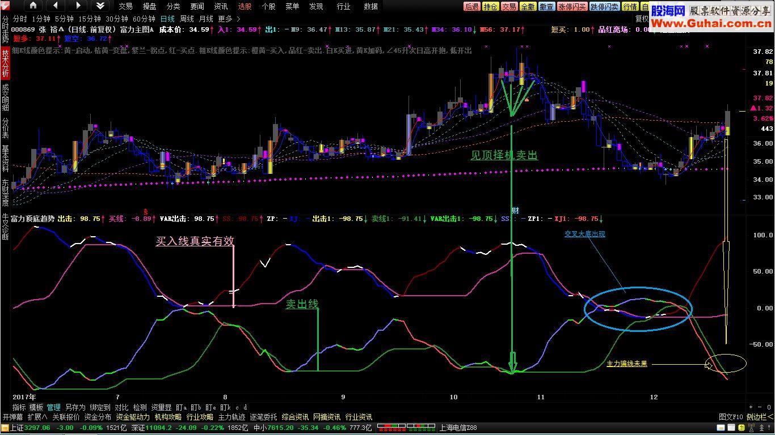The height and width of the screenshot is (435, 775).
Task: Open the 关联报价 tab
Action: pyautogui.click(x=66, y=417)
